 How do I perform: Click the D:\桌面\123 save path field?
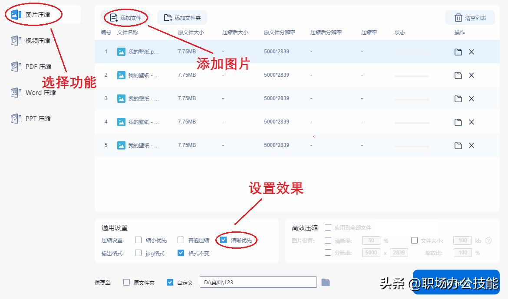[x=258, y=282]
